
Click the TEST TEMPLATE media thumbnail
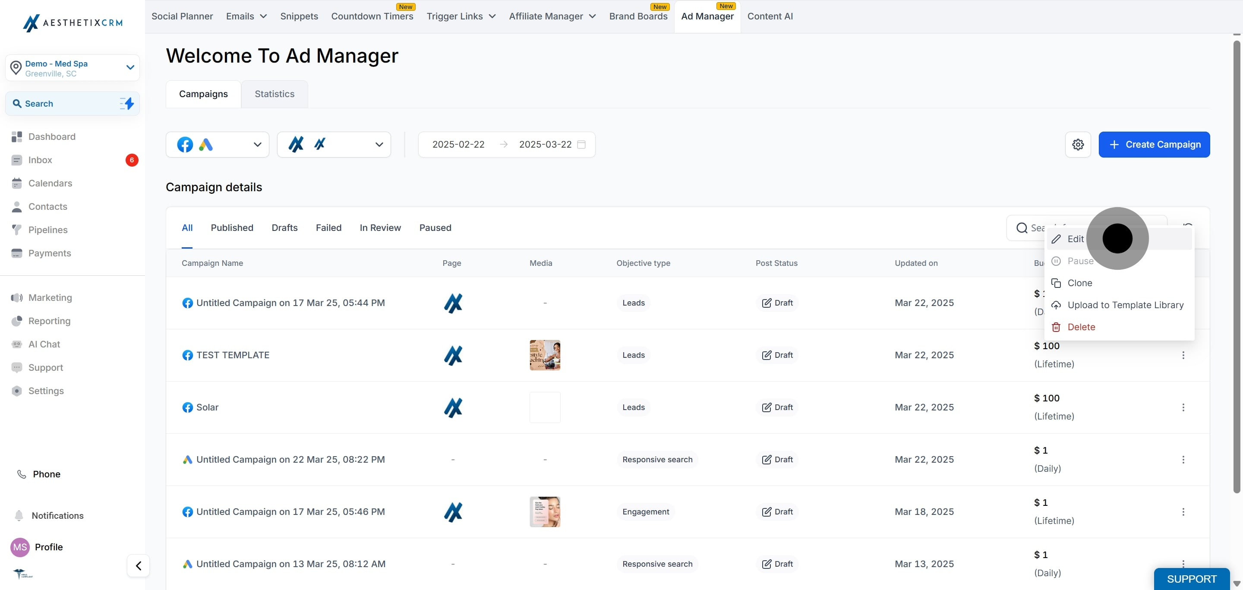coord(544,355)
